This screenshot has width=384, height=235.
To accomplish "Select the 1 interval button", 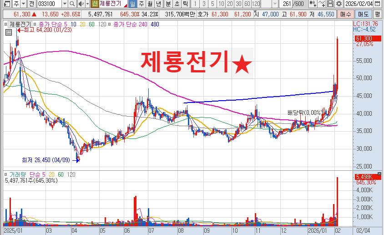I will click(x=195, y=4).
